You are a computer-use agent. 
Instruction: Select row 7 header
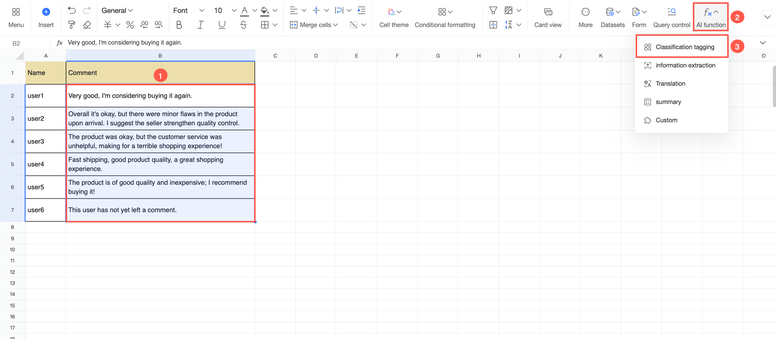coord(13,210)
